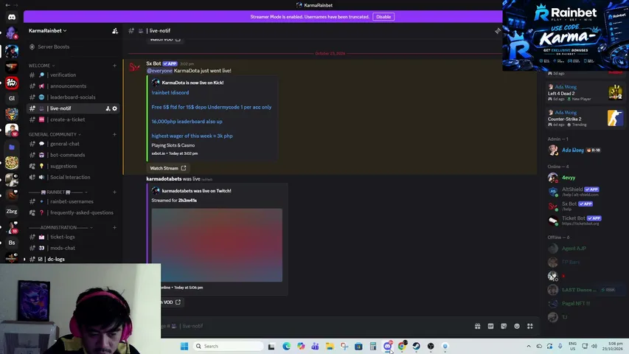Open Sx Bot avatar on the live message

[134, 67]
